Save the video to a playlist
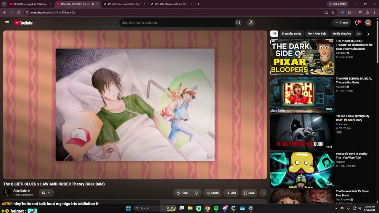 249,193
